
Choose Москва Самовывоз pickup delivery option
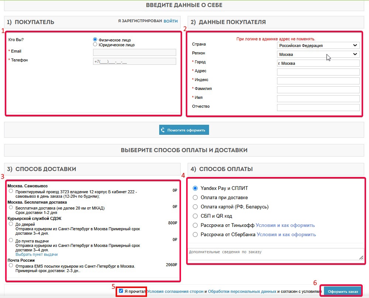[11, 191]
